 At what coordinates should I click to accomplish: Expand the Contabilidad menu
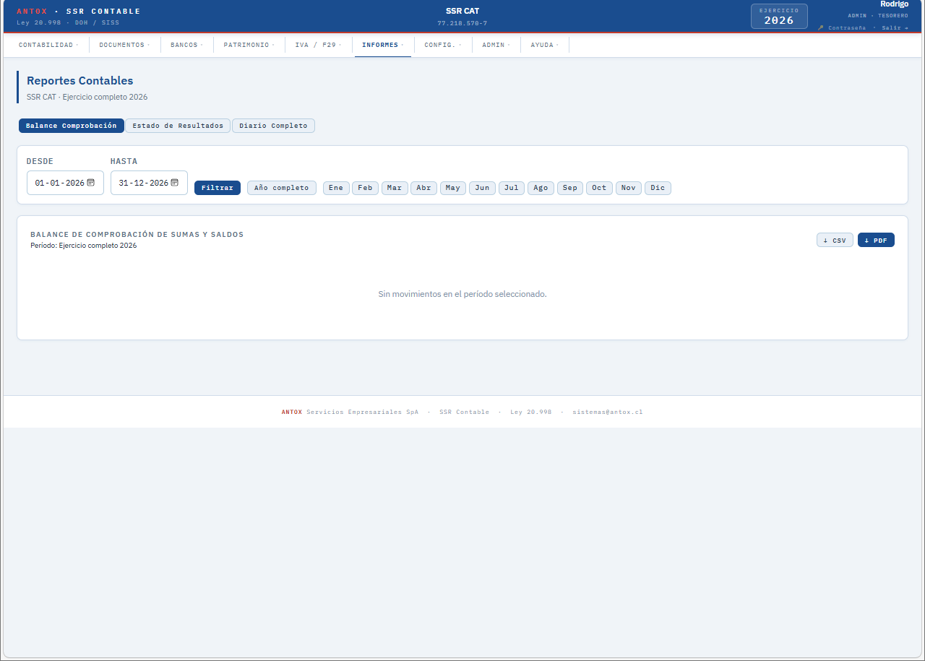pyautogui.click(x=48, y=45)
